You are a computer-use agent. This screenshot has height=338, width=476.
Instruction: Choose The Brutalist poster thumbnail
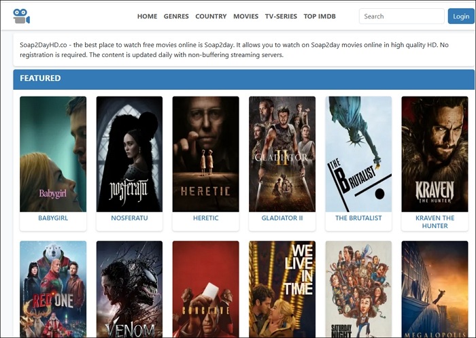[x=358, y=154]
